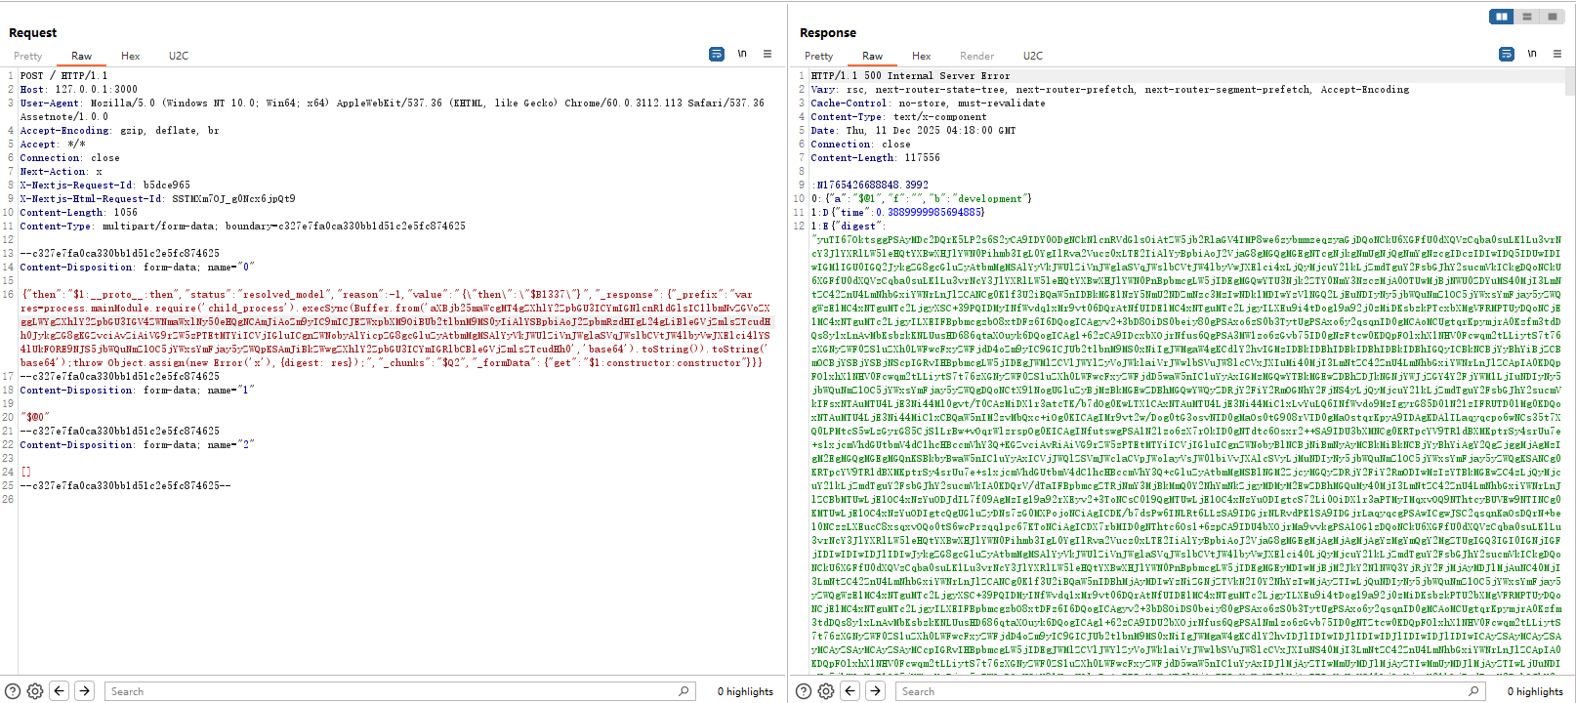
Task: Open the Render tab in Response
Action: (x=976, y=57)
